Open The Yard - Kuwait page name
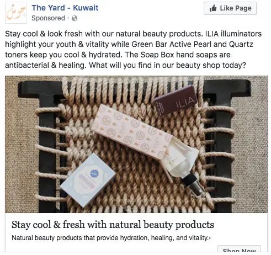Viewport: 271px width, 255px height. point(65,8)
